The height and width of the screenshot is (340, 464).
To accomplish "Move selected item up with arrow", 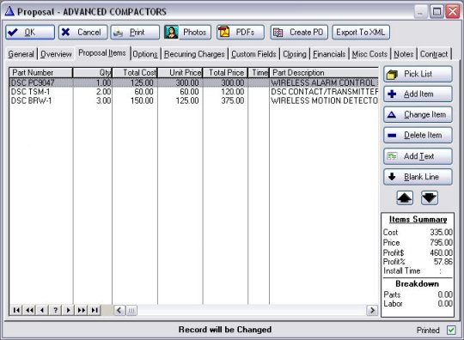I will [x=405, y=197].
